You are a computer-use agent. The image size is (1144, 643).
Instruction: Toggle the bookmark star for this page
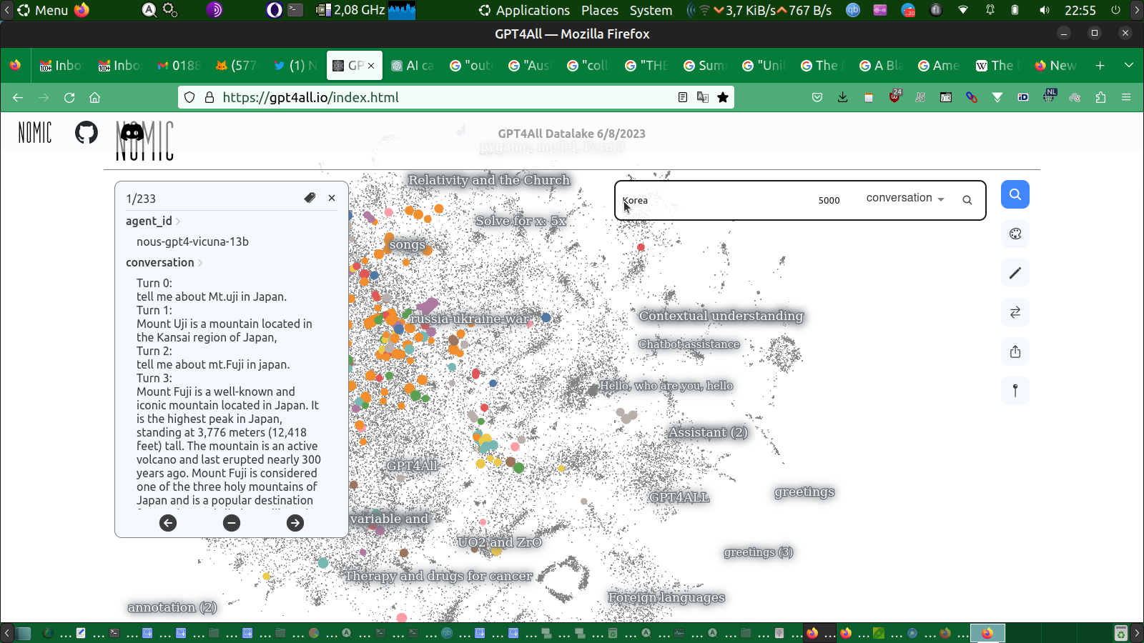723,97
